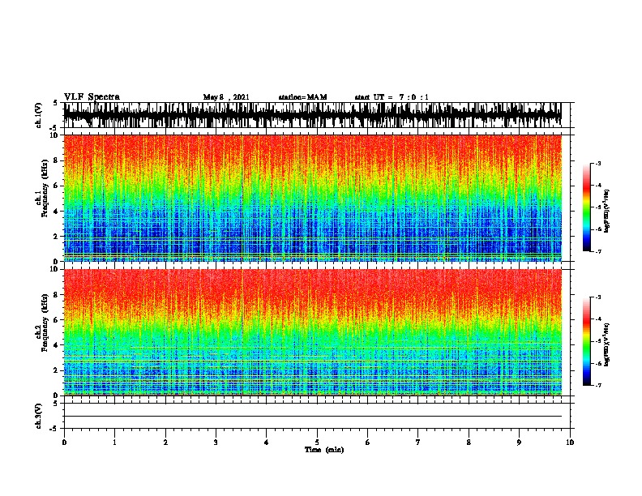Click the flat ch.3(V) trace line
The width and height of the screenshot is (642, 496).
[313, 417]
